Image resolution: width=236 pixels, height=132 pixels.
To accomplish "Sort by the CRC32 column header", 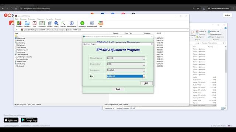I will pos(159,33).
